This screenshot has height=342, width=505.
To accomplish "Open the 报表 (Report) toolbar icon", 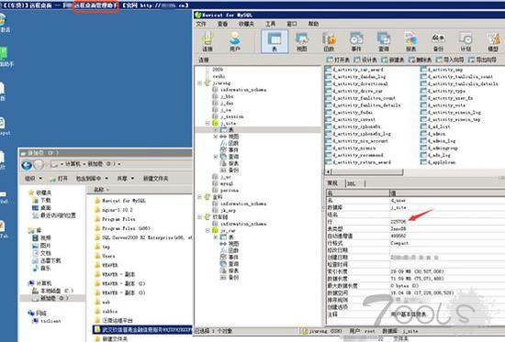I will [411, 41].
